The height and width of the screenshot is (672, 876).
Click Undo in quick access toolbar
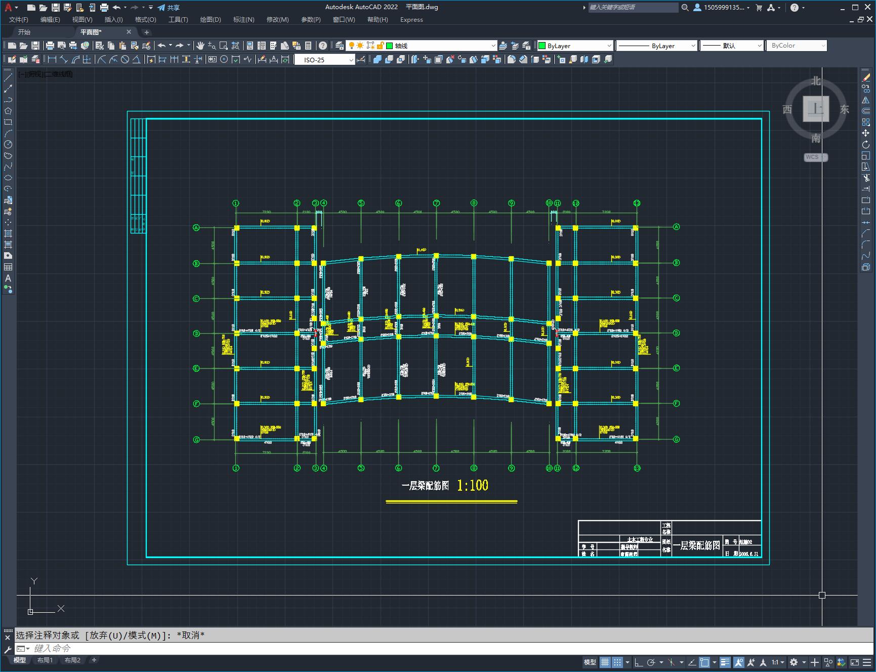point(116,8)
